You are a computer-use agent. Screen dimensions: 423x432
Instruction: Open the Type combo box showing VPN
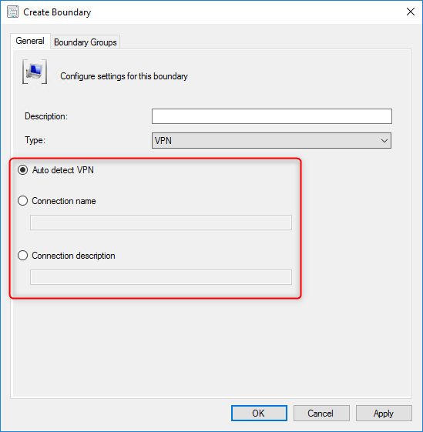pyautogui.click(x=271, y=140)
